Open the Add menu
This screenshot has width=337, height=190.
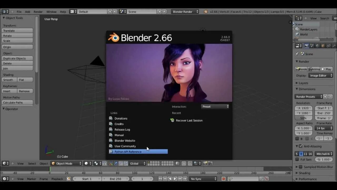(27, 12)
